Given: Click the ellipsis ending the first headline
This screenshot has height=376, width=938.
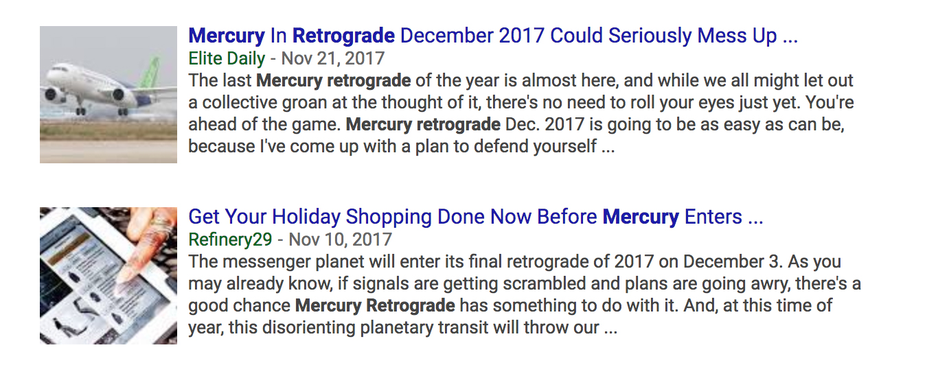Looking at the screenshot, I should click(x=790, y=38).
